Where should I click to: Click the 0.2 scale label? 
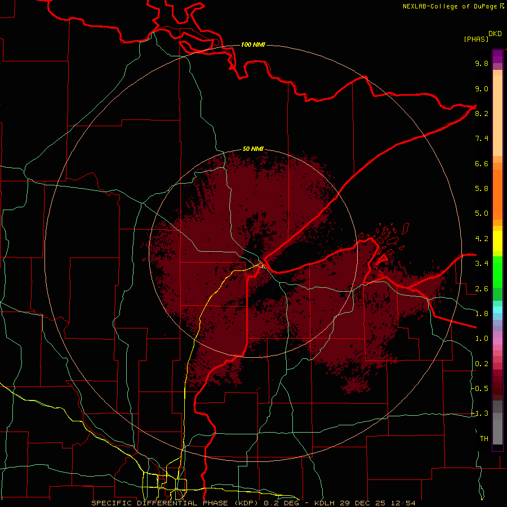(x=482, y=364)
